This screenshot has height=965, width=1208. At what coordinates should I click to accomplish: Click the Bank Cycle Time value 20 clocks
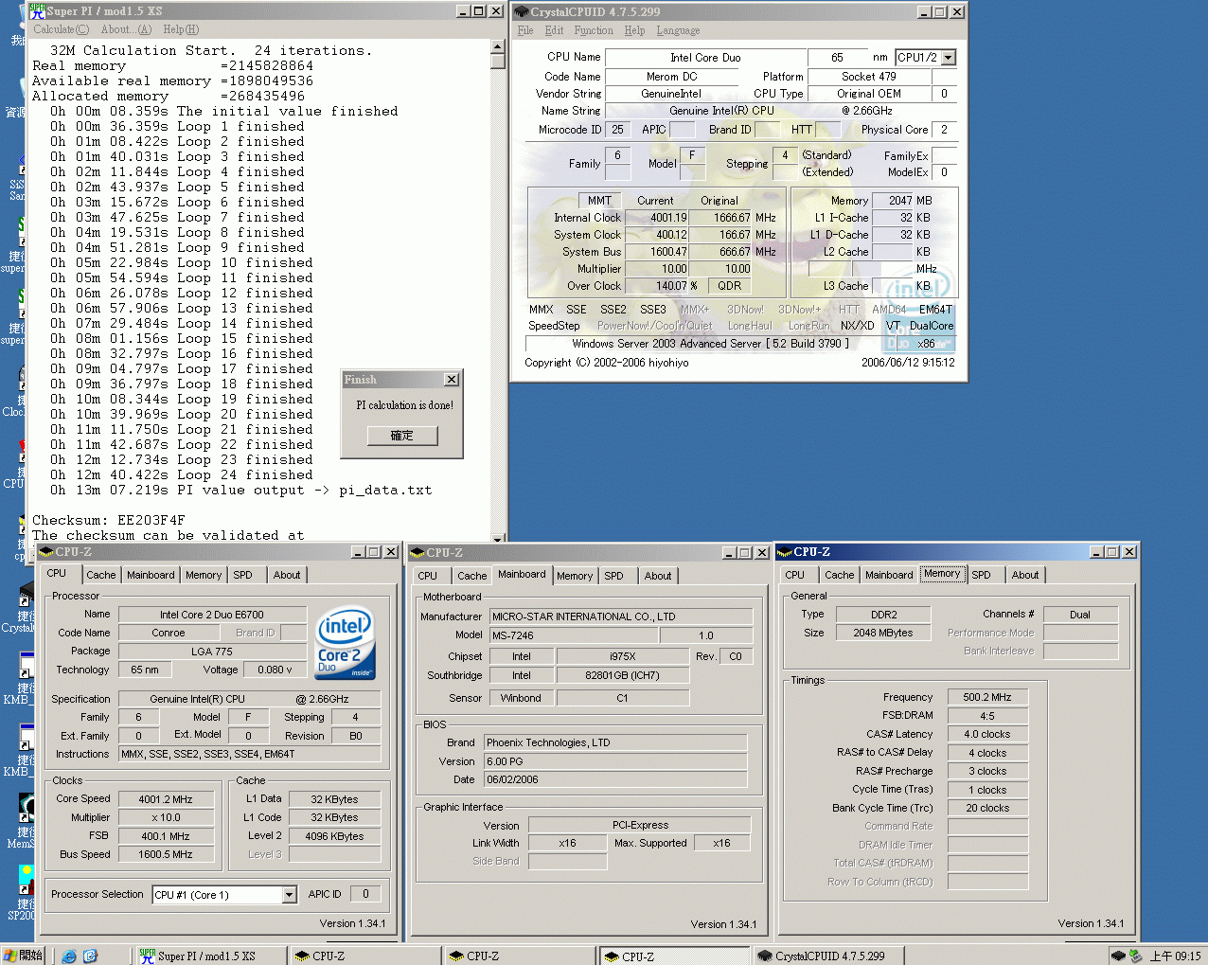coord(987,808)
